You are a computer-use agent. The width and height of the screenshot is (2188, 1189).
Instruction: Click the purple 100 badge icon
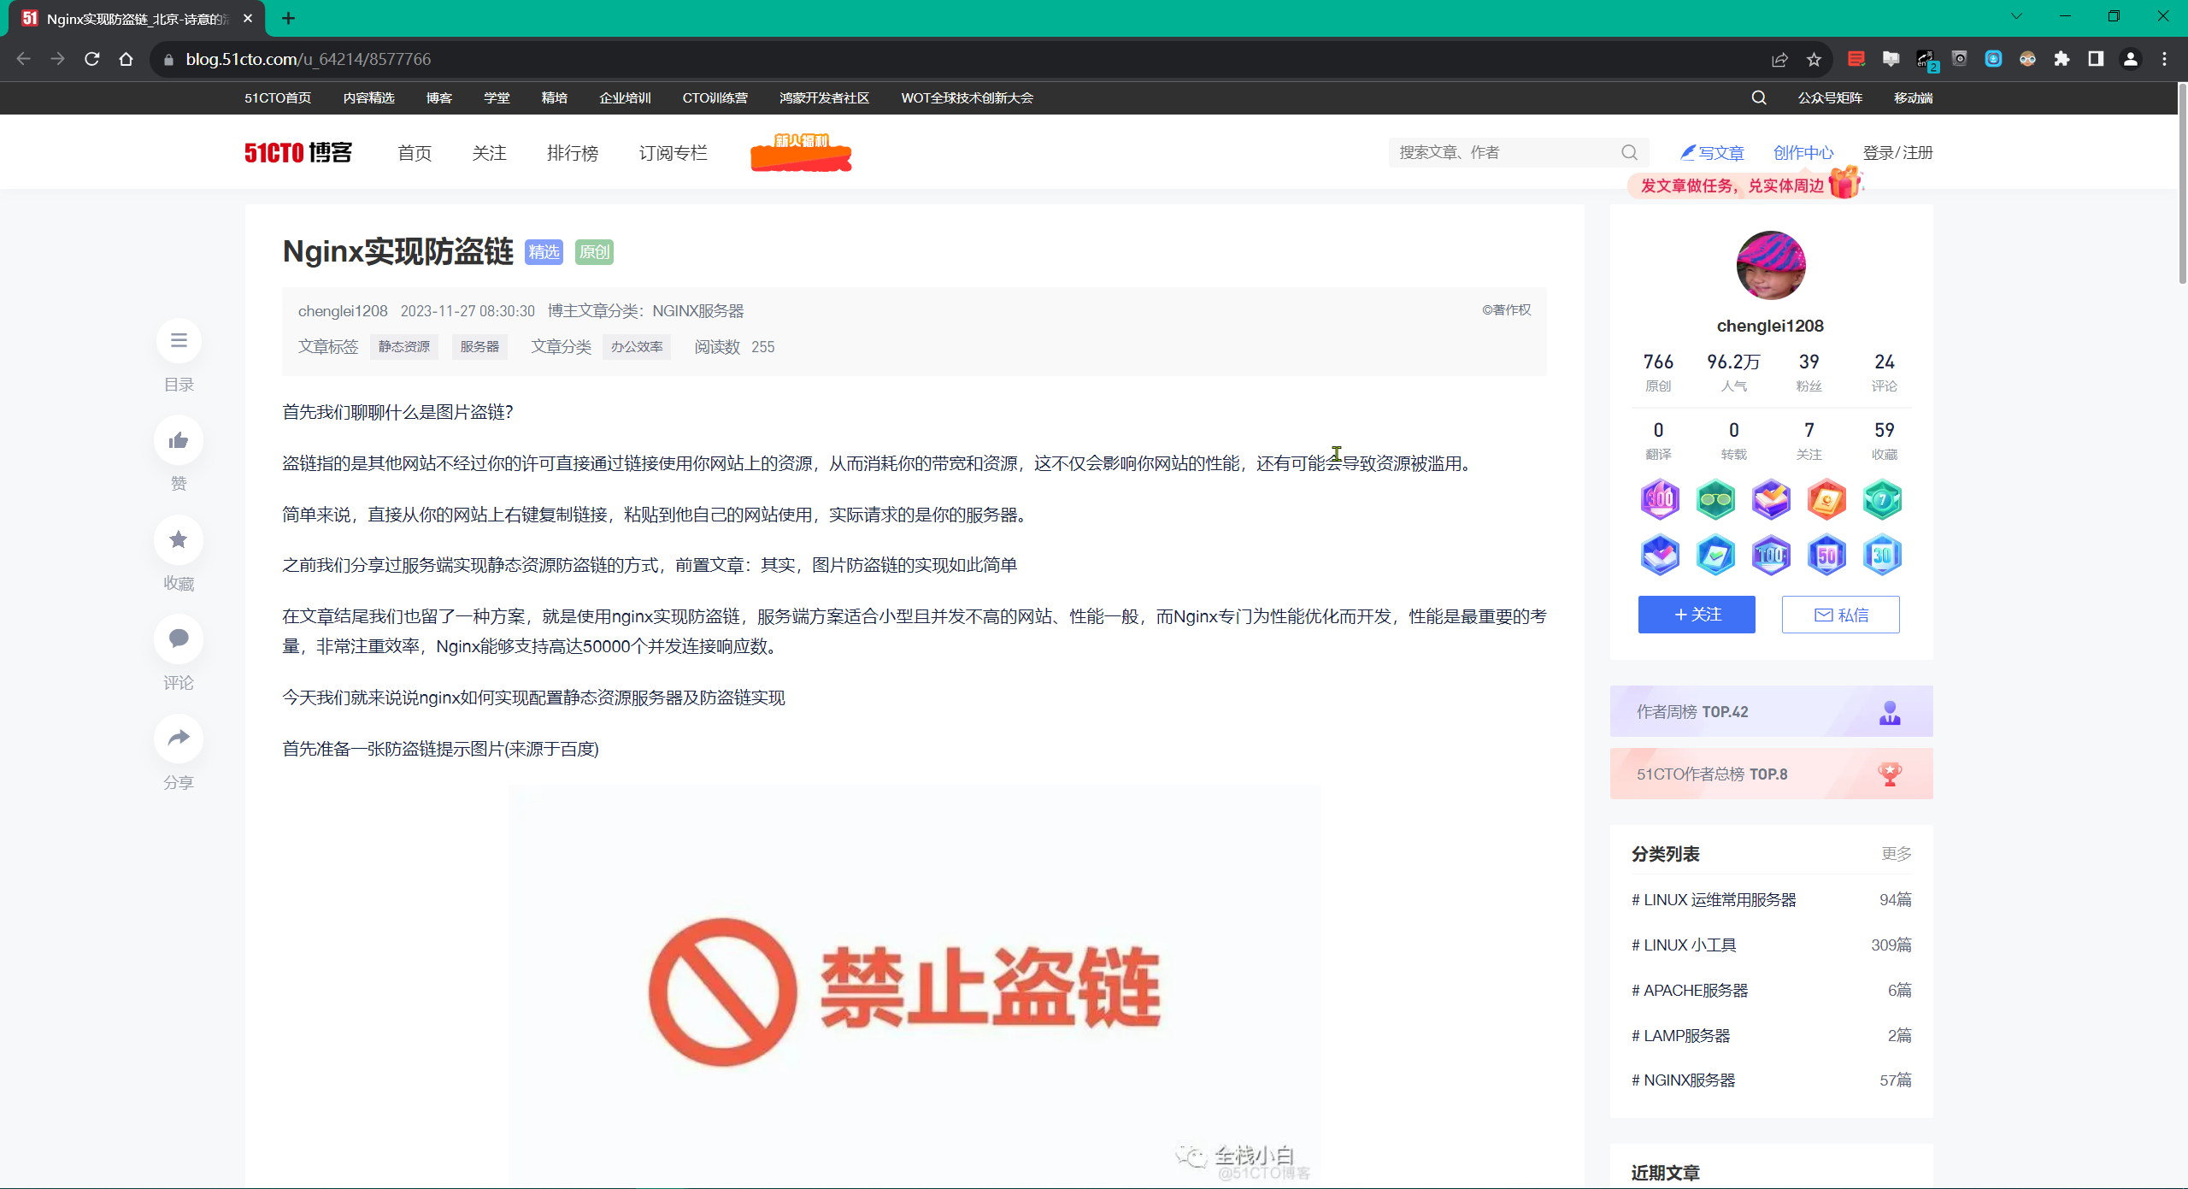coord(1771,556)
